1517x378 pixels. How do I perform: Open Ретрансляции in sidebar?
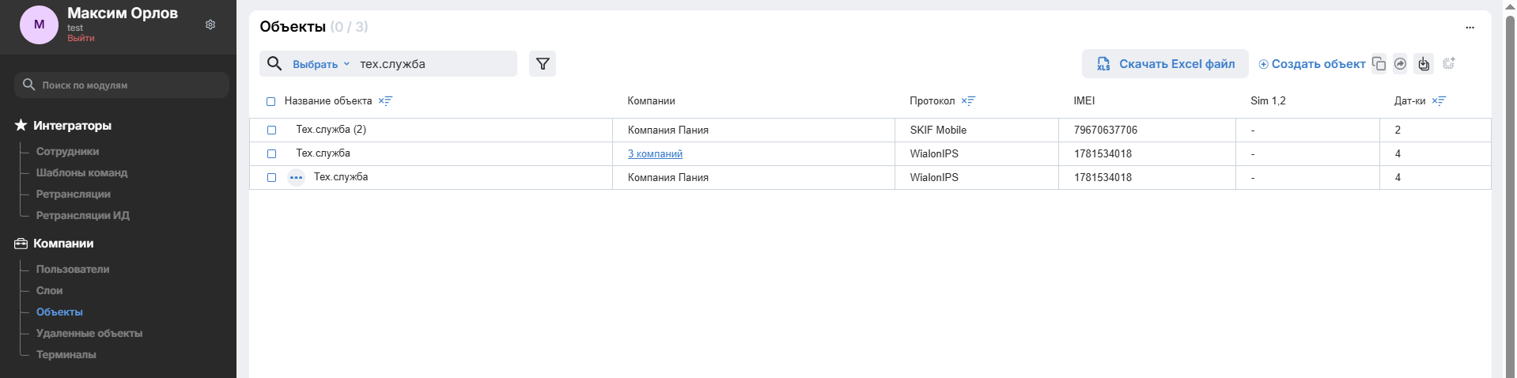point(73,194)
